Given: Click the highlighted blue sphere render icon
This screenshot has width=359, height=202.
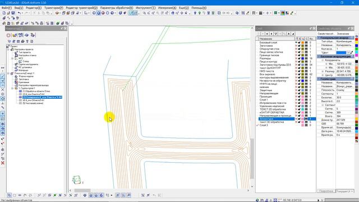Looking at the screenshot, I should [x=99, y=13].
